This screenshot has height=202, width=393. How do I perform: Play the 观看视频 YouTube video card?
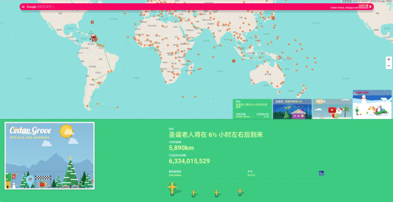click(x=332, y=109)
